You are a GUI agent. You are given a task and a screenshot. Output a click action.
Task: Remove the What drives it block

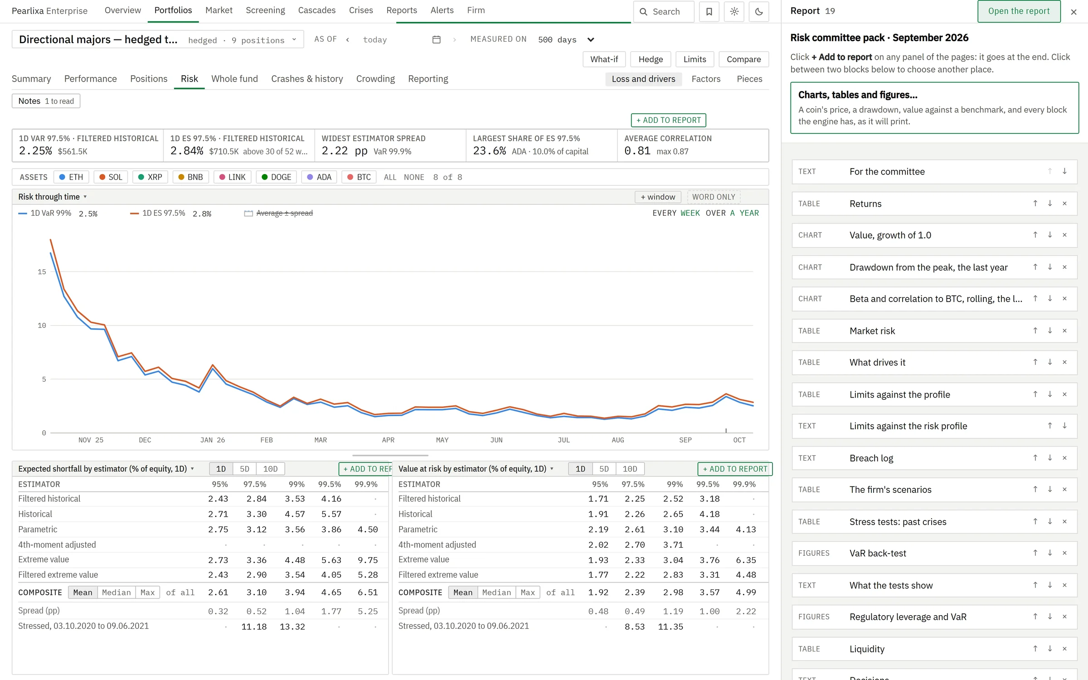(x=1064, y=362)
